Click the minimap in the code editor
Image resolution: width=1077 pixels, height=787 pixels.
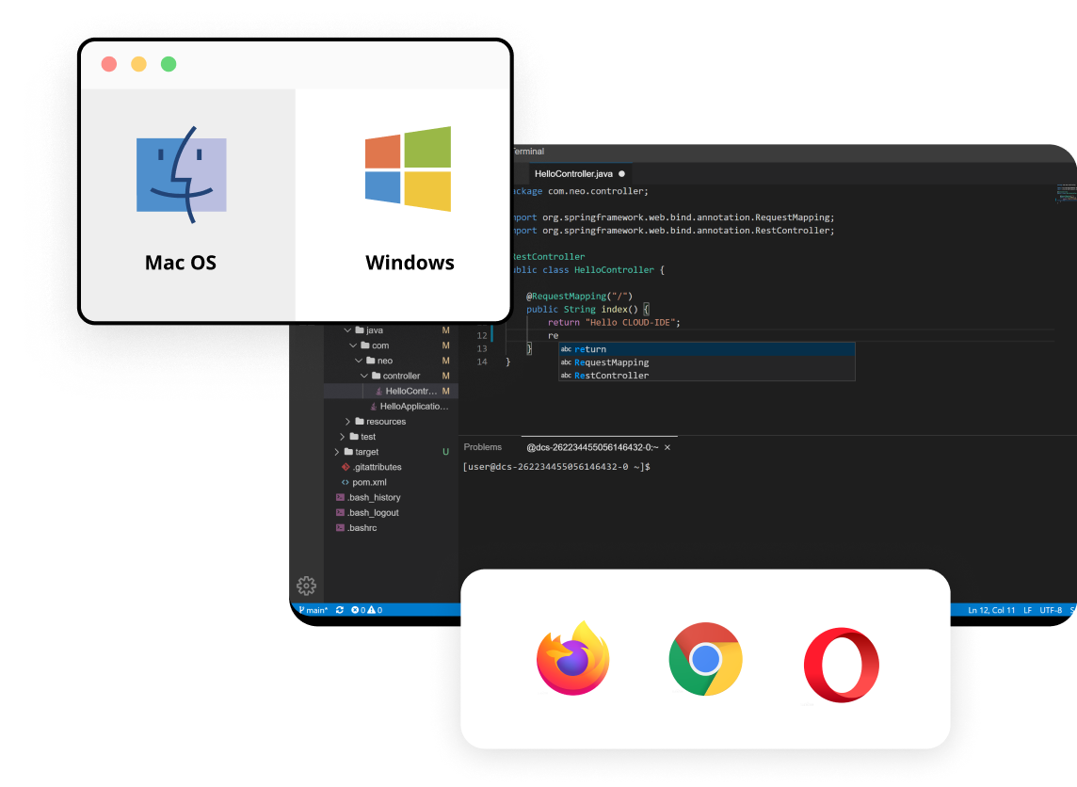[x=1066, y=193]
